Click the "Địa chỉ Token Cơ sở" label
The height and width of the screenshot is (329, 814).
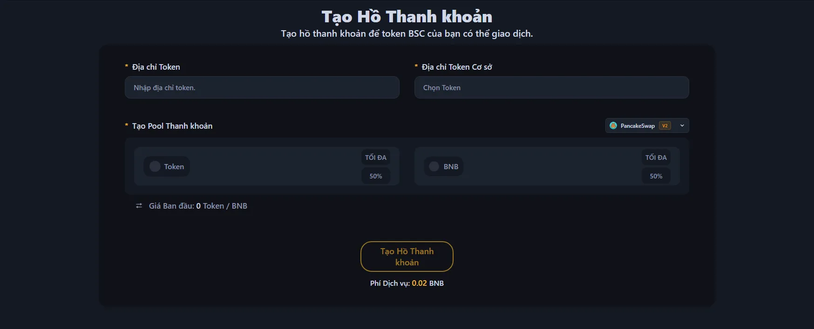tap(456, 67)
